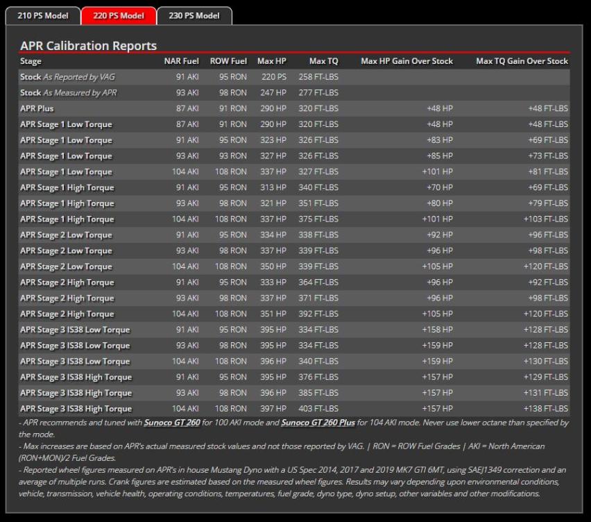591x522 pixels.
Task: Click the 313 HP cell
Action: 273,187
